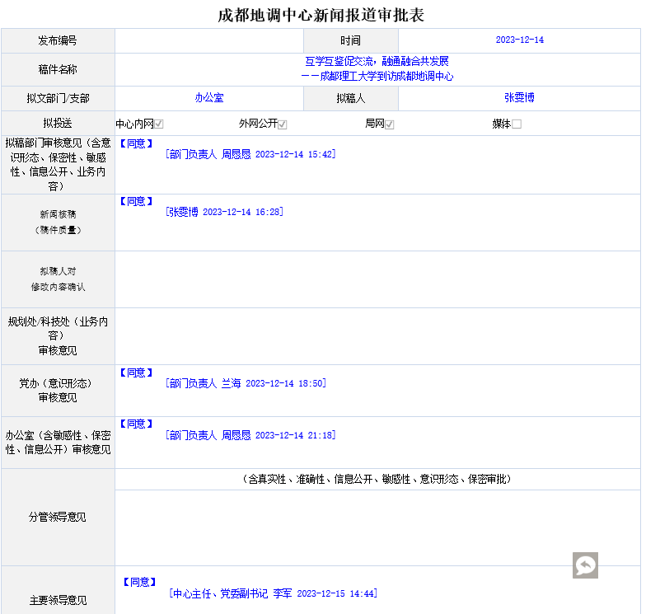Toggle the 外网公开 checkbox
Image resolution: width=646 pixels, height=614 pixels.
[x=283, y=124]
